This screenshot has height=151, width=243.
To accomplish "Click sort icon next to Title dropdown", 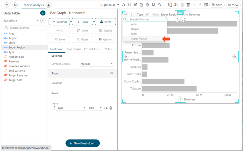I will coord(106,108).
